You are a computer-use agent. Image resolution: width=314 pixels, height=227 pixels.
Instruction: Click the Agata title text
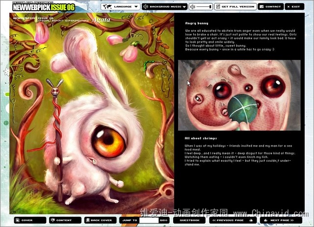click(101, 20)
